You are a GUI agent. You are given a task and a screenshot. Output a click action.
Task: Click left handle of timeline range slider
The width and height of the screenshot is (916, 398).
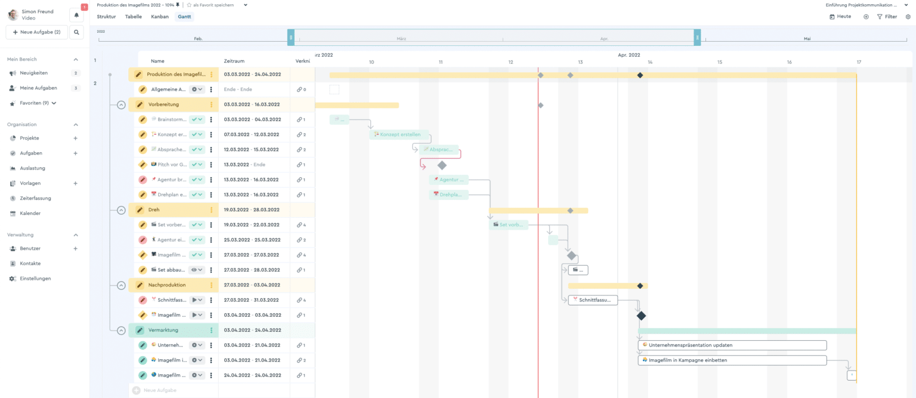(291, 38)
